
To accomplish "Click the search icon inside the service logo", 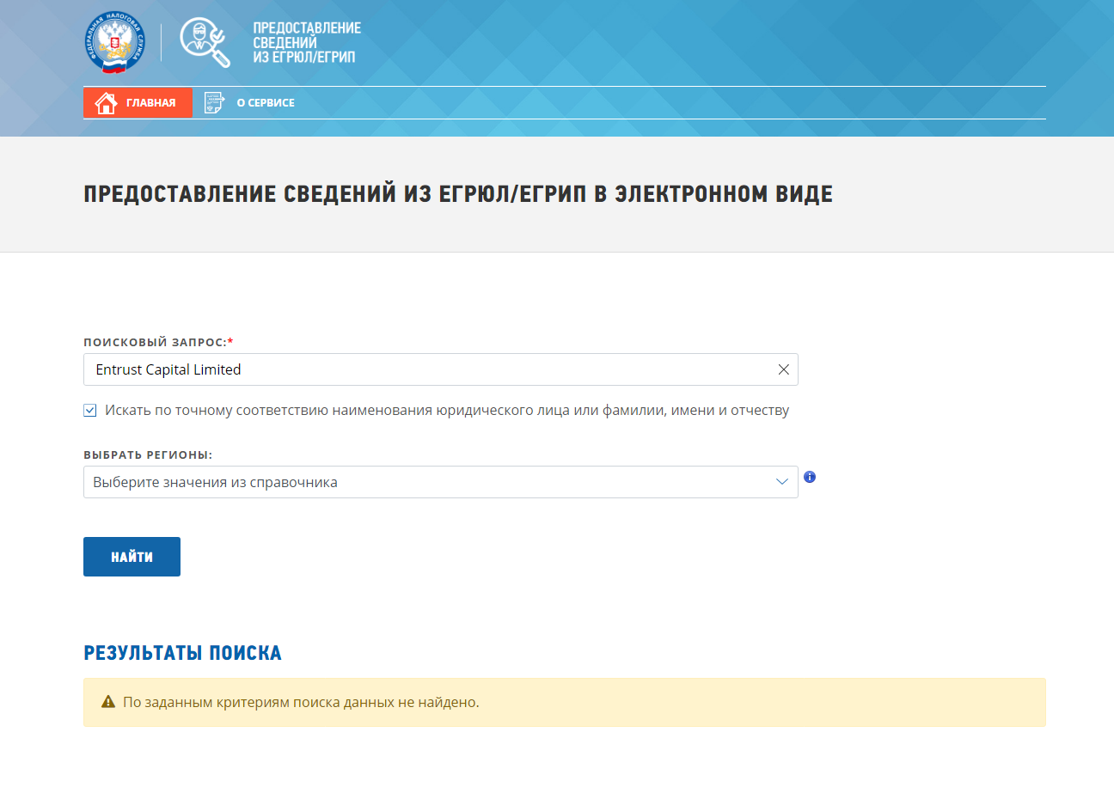I will click(199, 38).
